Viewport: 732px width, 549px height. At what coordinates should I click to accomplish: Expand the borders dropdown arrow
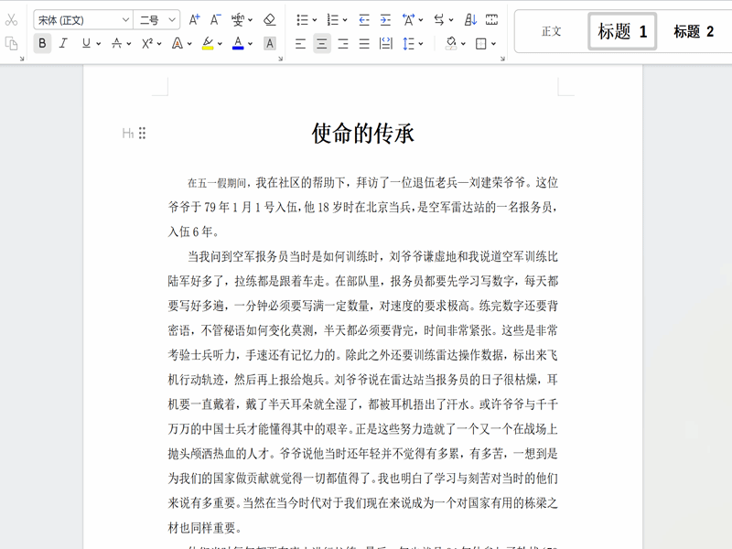(x=493, y=44)
